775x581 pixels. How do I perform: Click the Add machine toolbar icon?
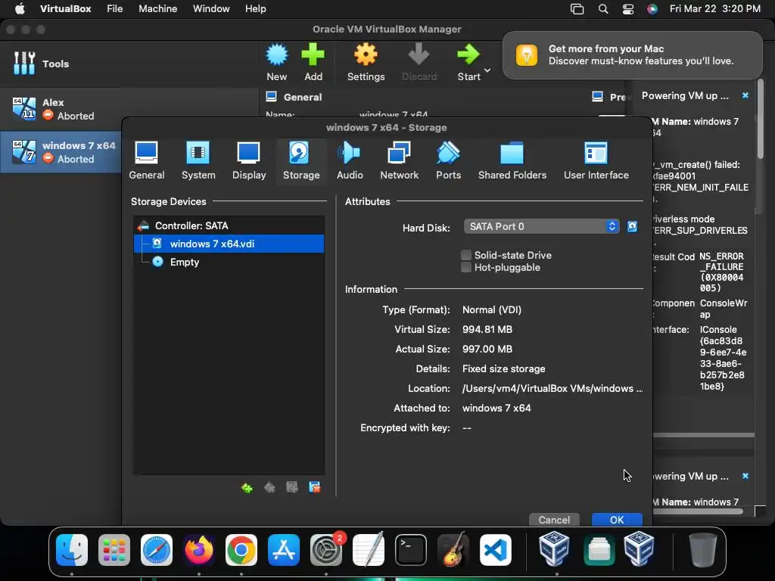pos(313,62)
